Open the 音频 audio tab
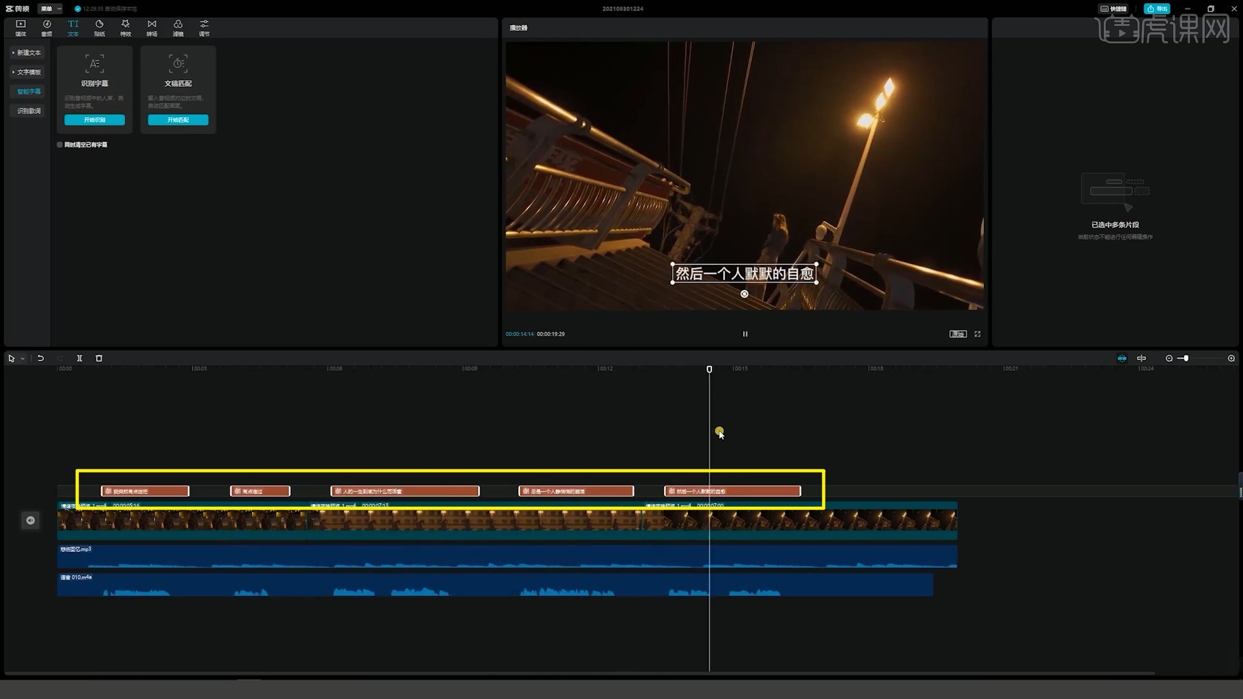Image resolution: width=1243 pixels, height=699 pixels. pos(47,28)
